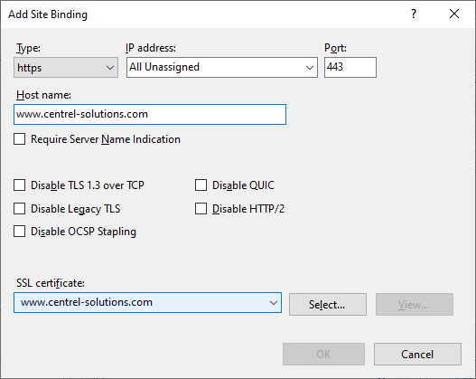Open the Type https dropdown
The width and height of the screenshot is (476, 379).
(x=66, y=68)
